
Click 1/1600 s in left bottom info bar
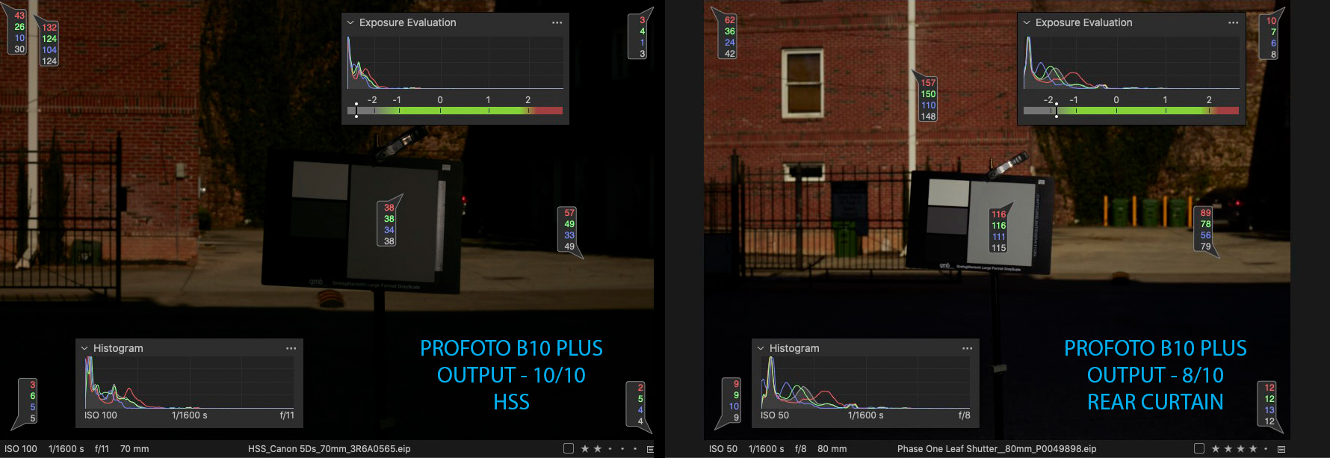pos(66,449)
